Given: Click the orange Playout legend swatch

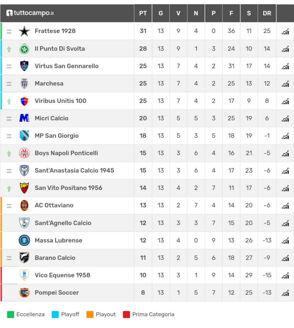Looking at the screenshot, I should pos(90,315).
